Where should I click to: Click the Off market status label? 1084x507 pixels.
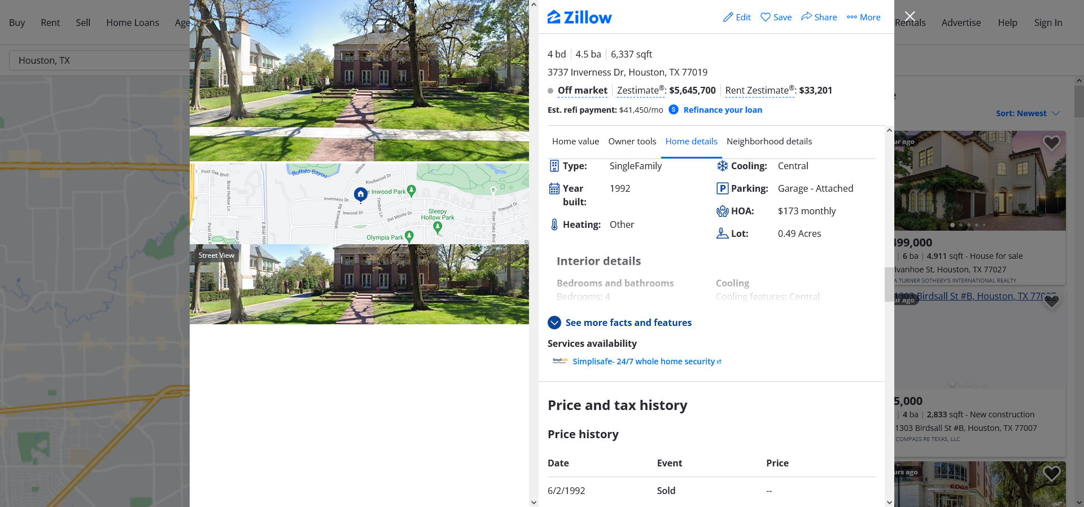coord(582,90)
